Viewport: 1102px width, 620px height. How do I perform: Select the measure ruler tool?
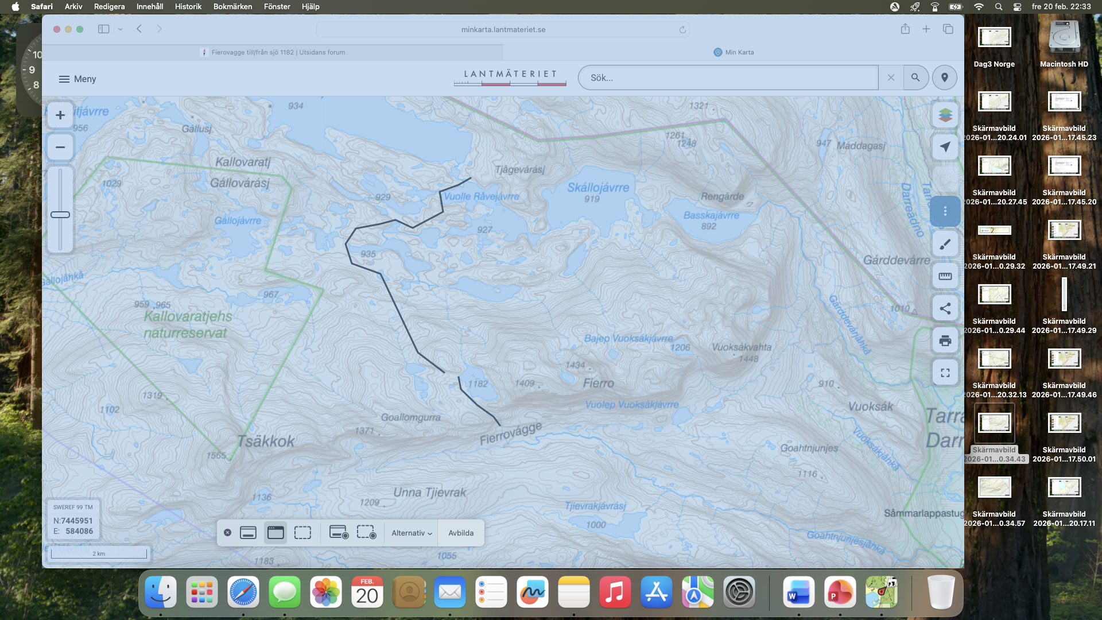pyautogui.click(x=945, y=277)
